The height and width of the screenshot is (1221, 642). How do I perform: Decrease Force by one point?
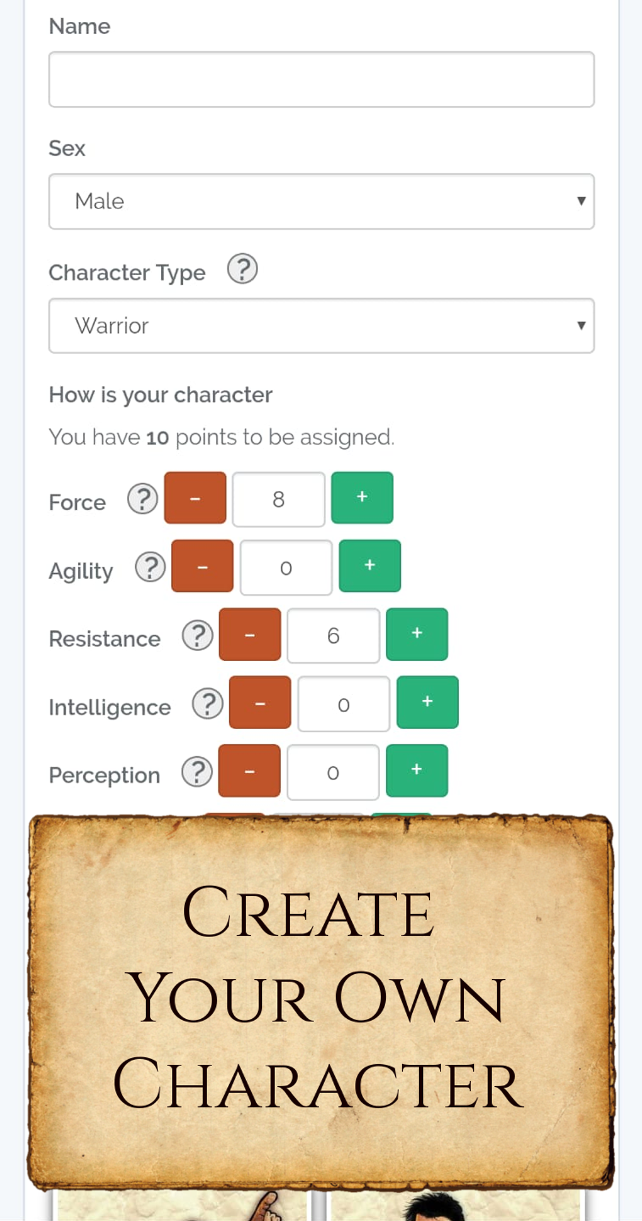[194, 498]
